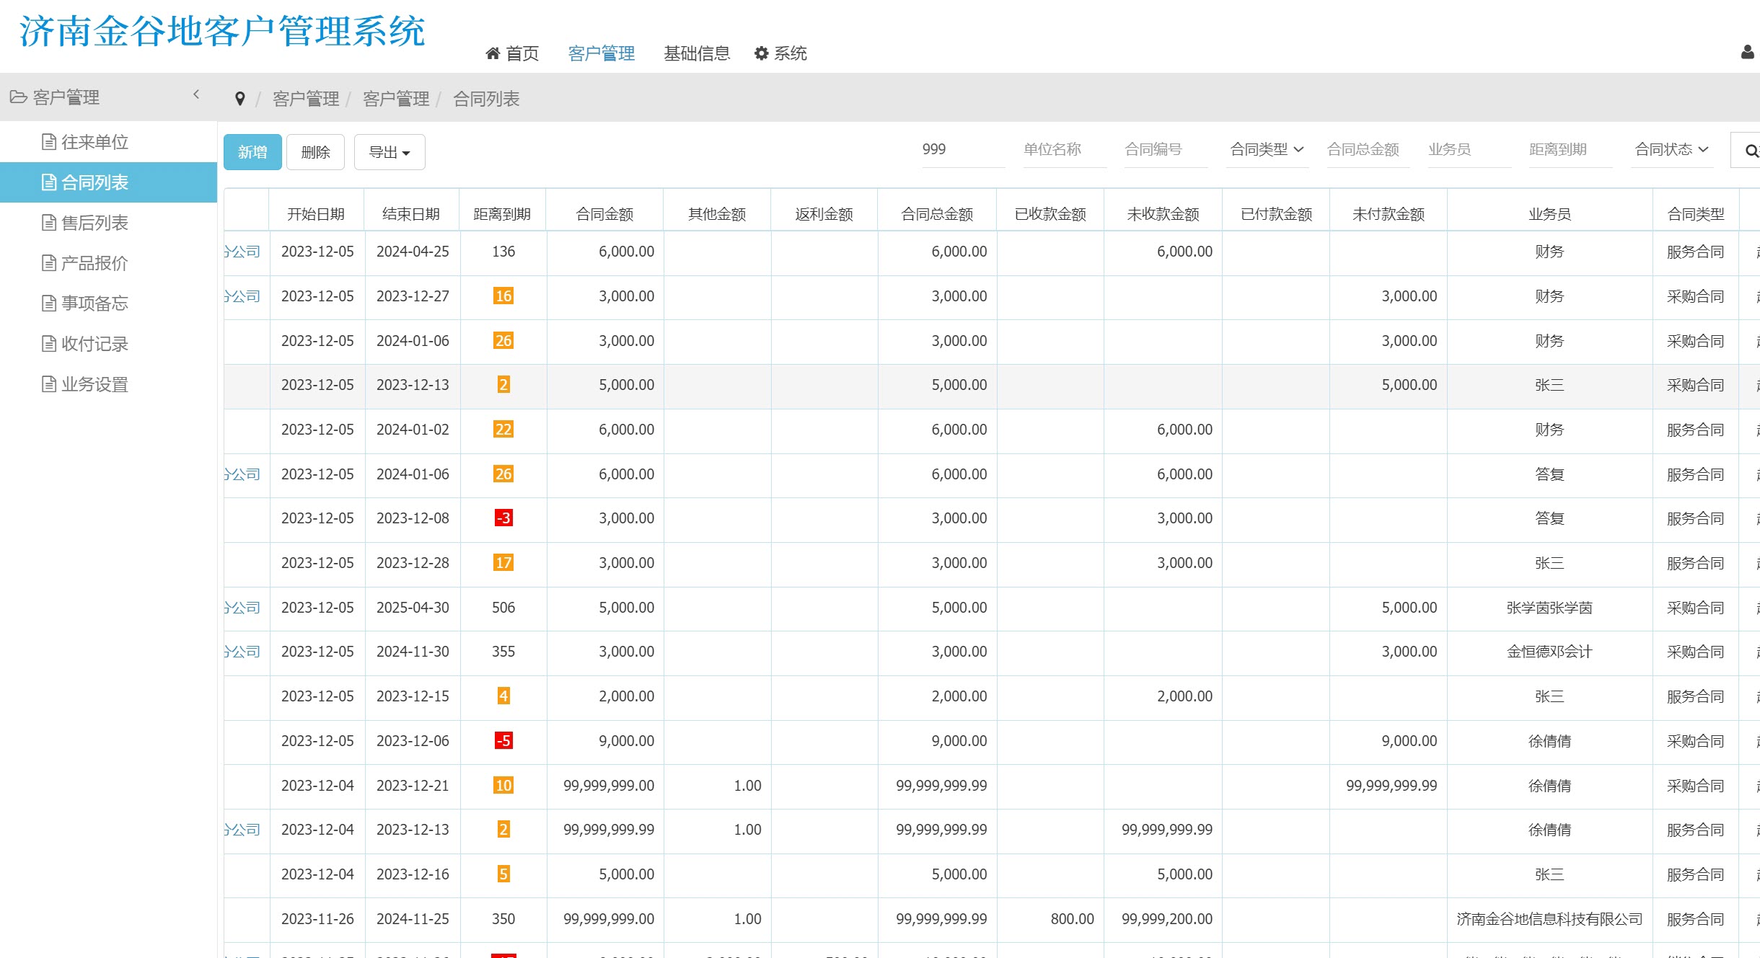Click the 800.00 received amount cell
Viewport: 1760px width, 958px height.
click(x=1050, y=919)
